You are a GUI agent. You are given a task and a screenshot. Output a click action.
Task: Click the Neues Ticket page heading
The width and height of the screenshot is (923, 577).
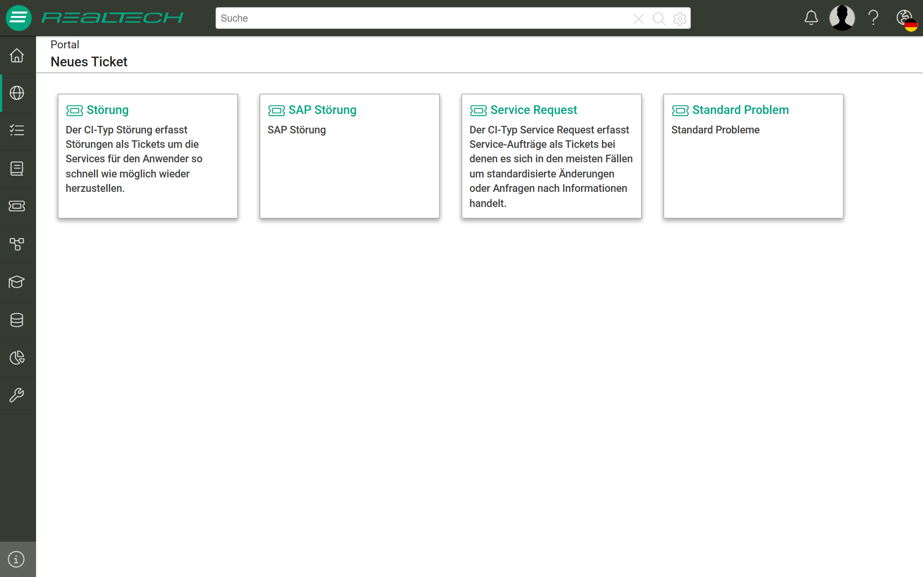pyautogui.click(x=89, y=62)
